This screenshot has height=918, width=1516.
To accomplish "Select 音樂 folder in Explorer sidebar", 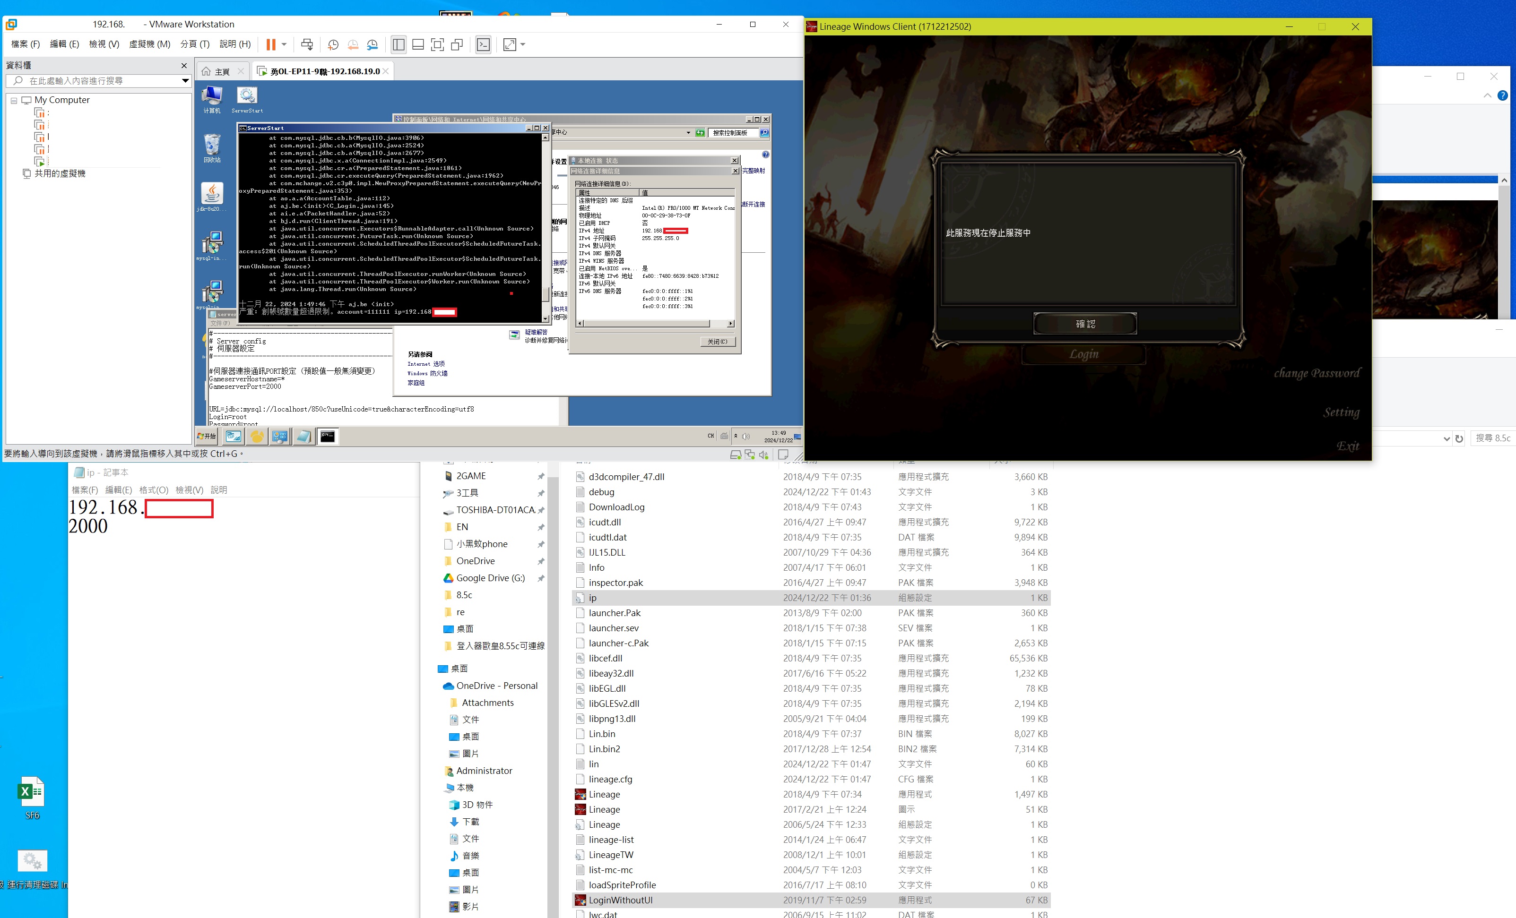I will (470, 856).
